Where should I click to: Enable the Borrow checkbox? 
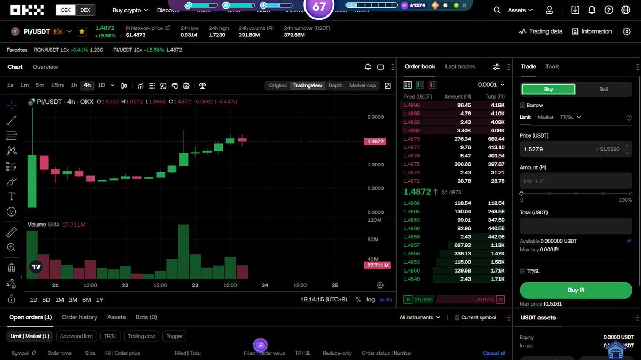coord(522,105)
